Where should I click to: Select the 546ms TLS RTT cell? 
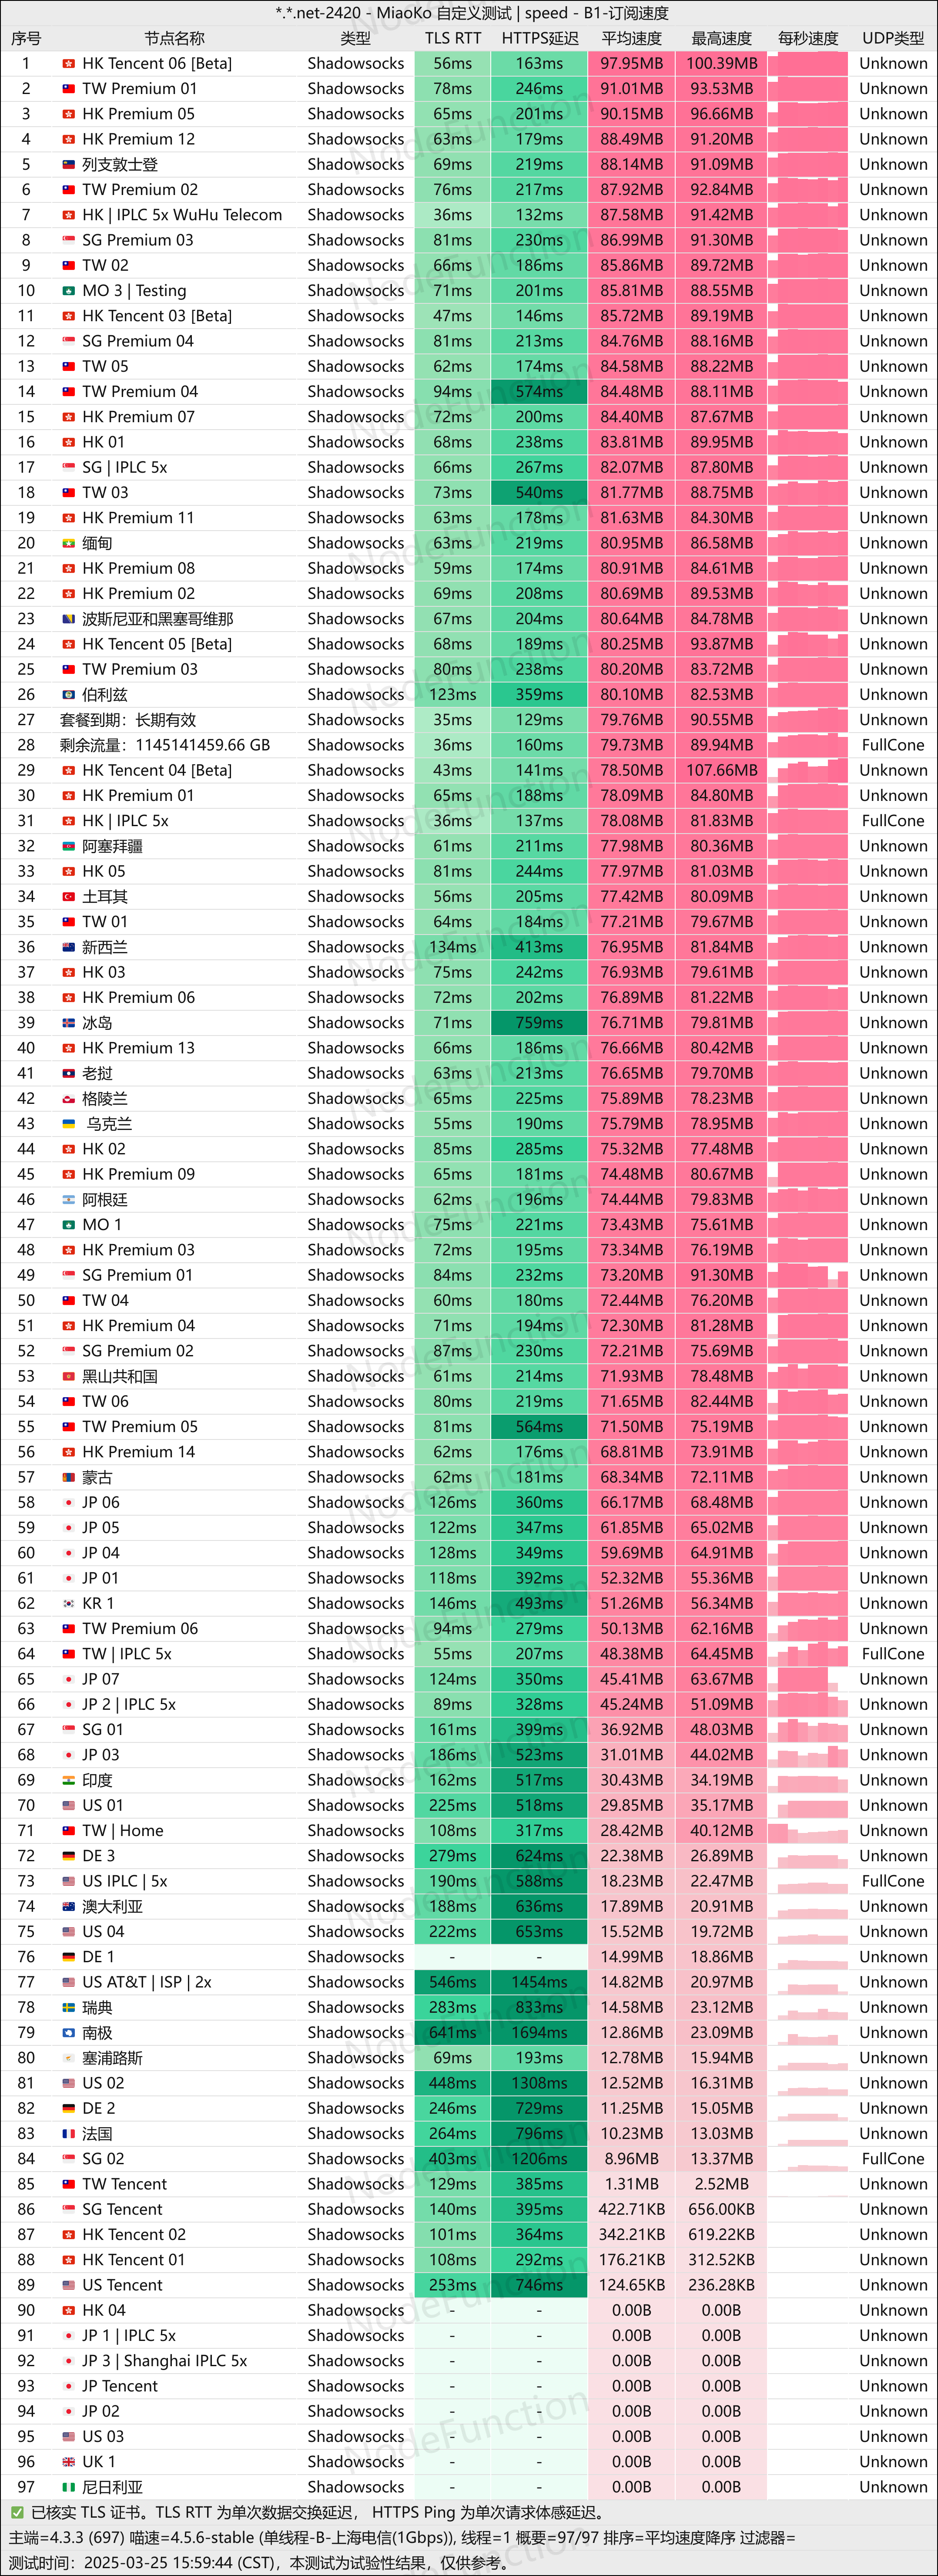click(x=453, y=1982)
